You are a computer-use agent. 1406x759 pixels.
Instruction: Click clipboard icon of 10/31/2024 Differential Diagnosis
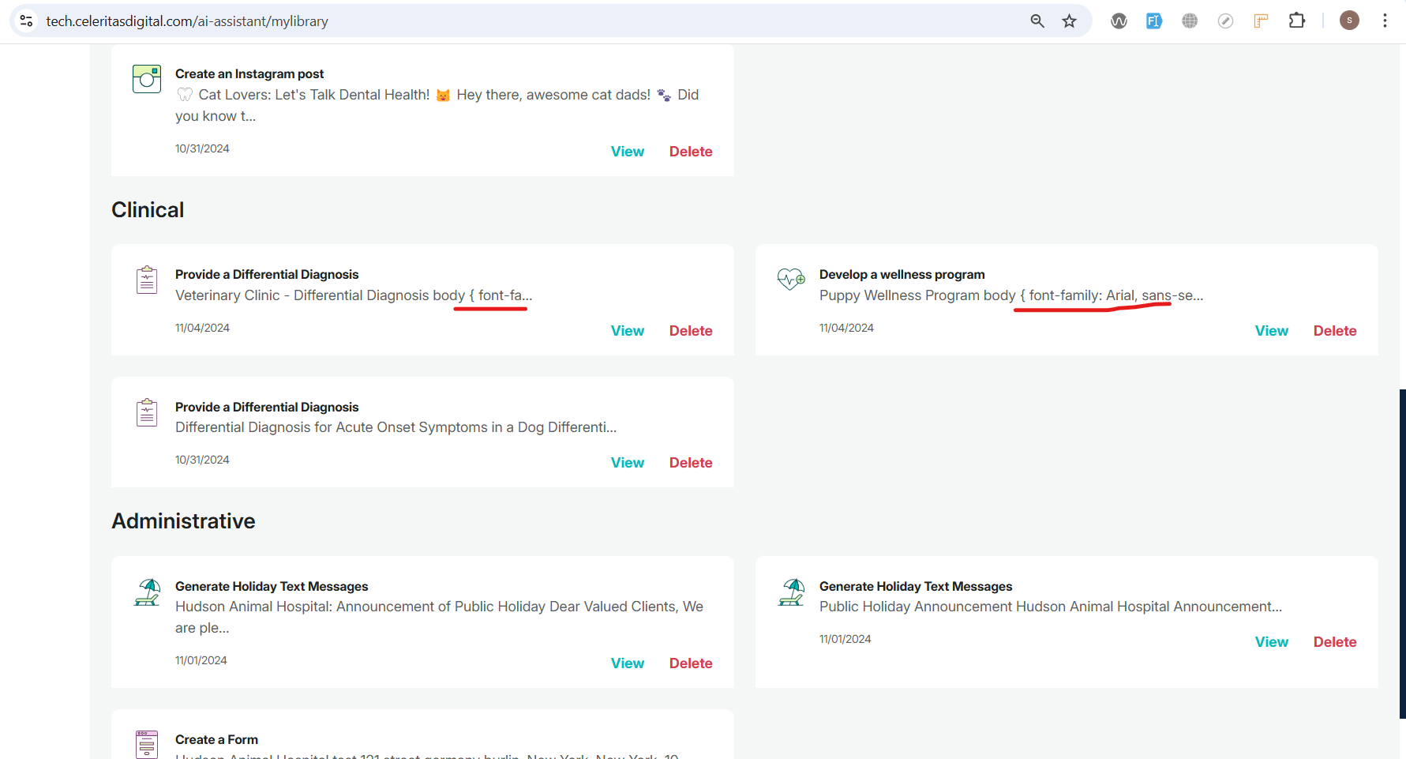[147, 412]
